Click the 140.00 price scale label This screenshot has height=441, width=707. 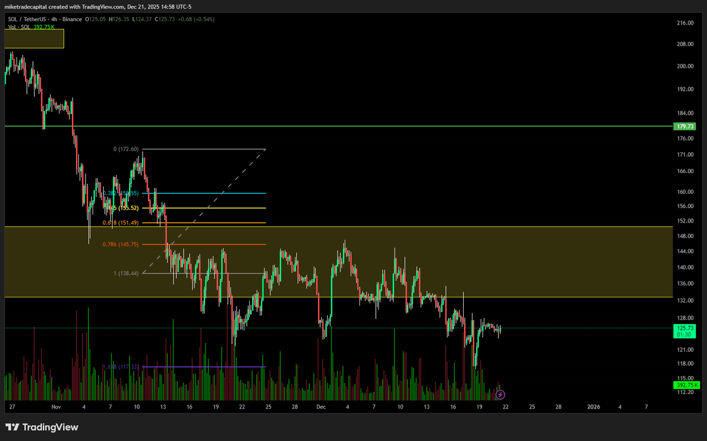(686, 267)
